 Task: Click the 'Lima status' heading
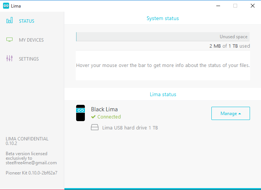(x=163, y=94)
